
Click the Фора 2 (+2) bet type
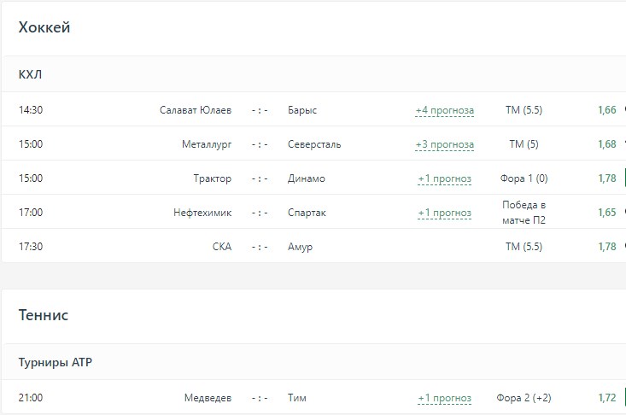(x=524, y=398)
